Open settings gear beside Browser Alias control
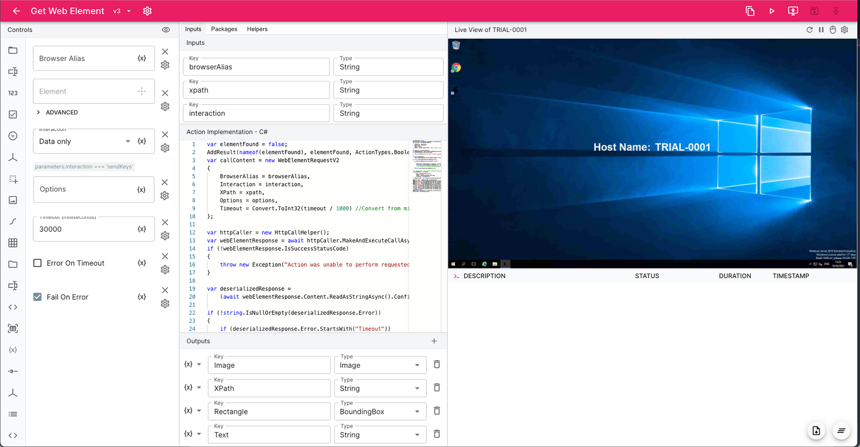 [165, 65]
